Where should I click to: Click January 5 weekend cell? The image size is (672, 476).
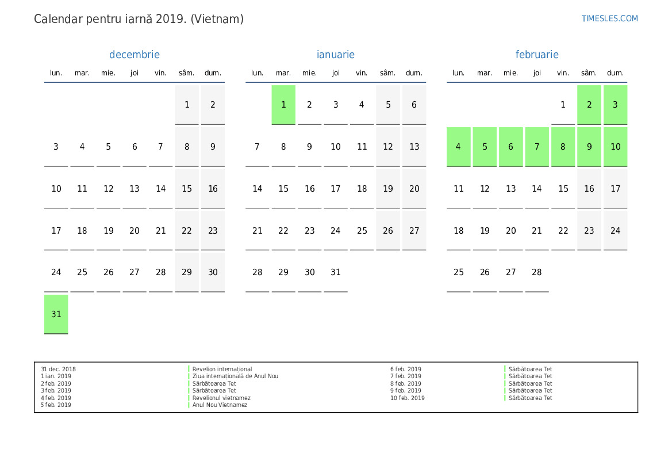coord(388,105)
